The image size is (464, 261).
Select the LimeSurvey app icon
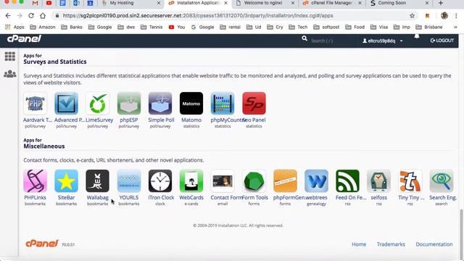[x=98, y=103]
